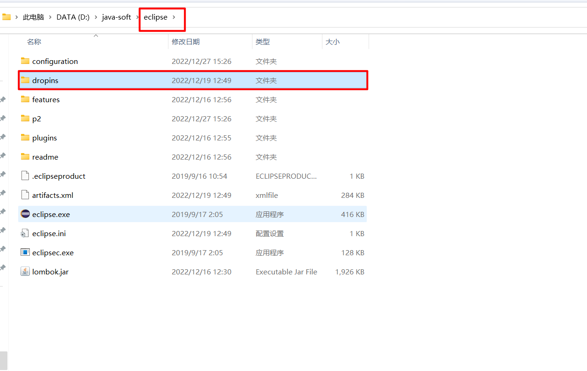Expand chevron after java-soft in breadcrumb
The height and width of the screenshot is (371, 587).
138,17
